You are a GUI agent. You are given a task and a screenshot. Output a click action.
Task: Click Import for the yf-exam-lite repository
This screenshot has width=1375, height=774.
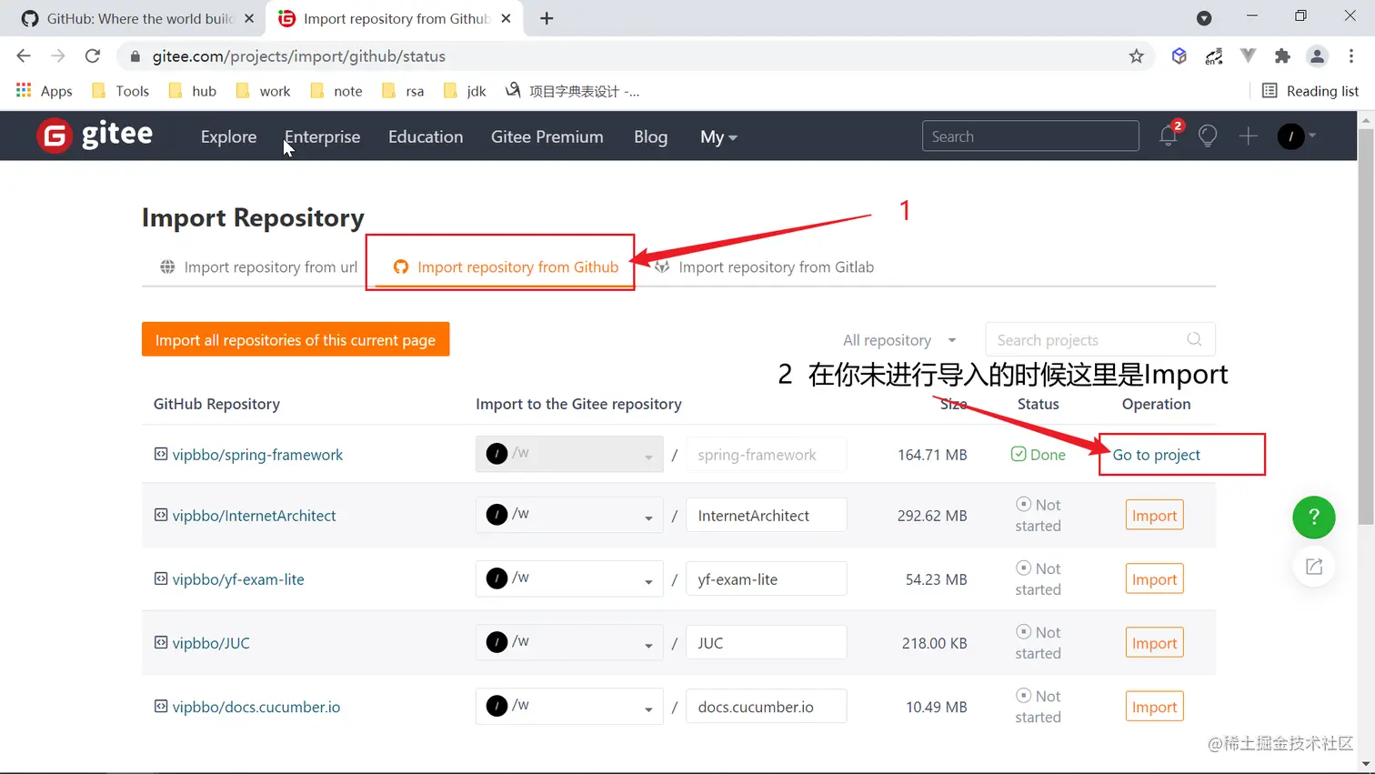1154,579
